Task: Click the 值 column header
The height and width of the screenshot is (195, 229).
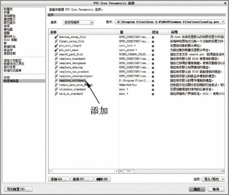Action: (135, 32)
